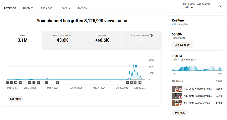Click the '3' marker near Mar 7, 2026

[47, 82]
